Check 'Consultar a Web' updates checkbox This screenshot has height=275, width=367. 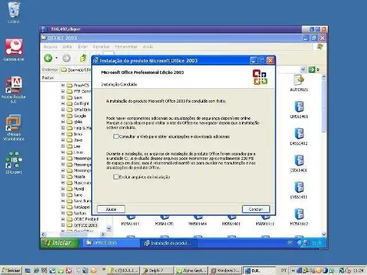(116, 136)
